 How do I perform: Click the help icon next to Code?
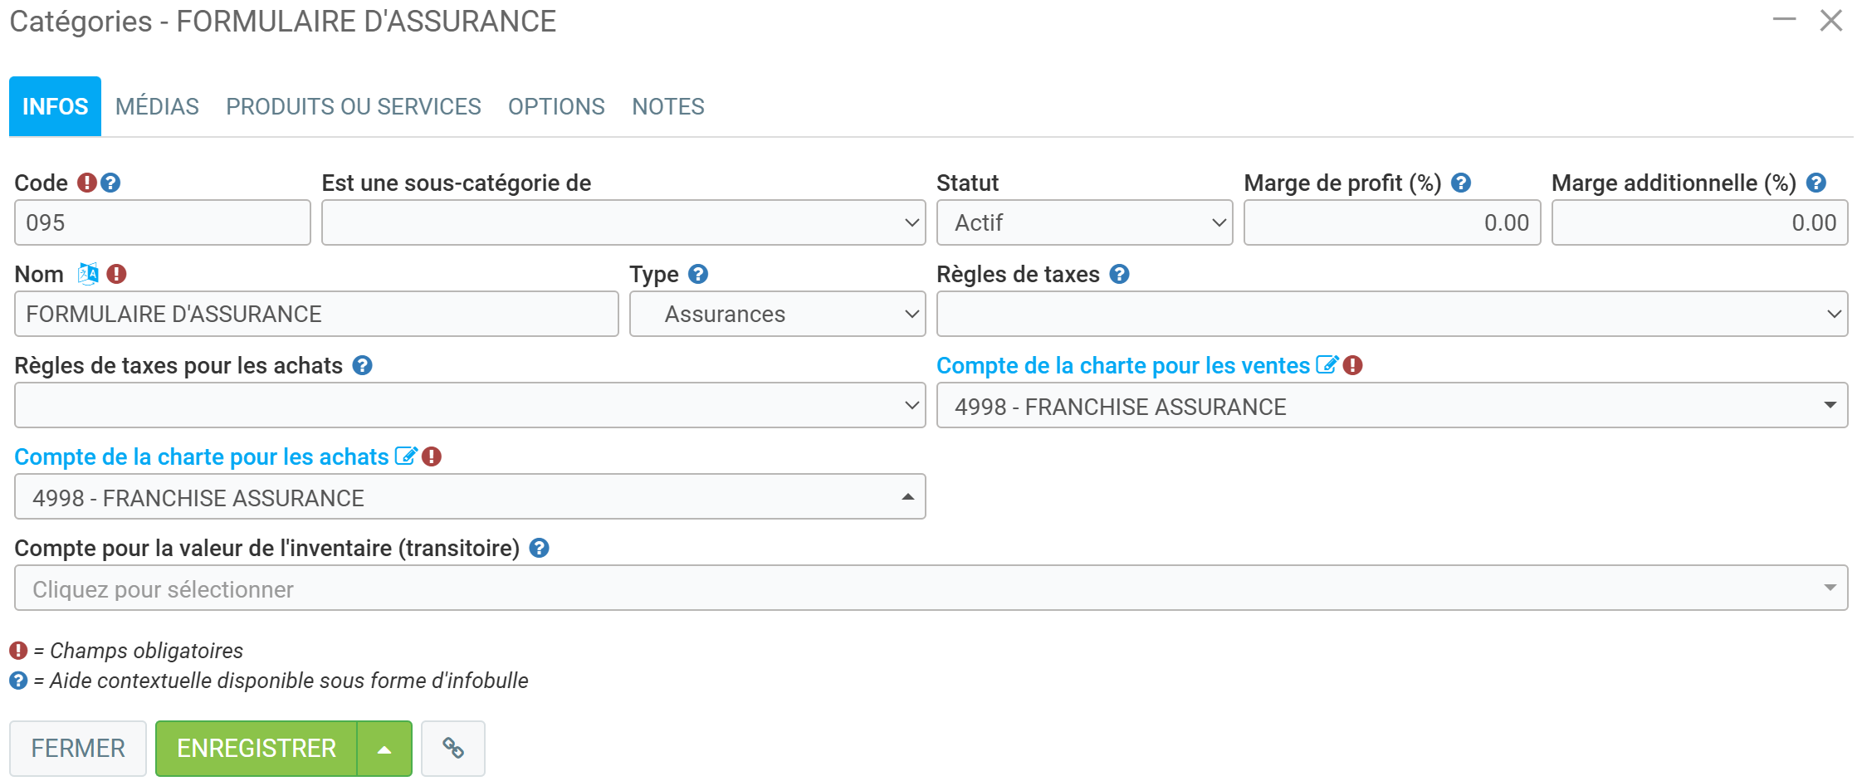[x=110, y=183]
